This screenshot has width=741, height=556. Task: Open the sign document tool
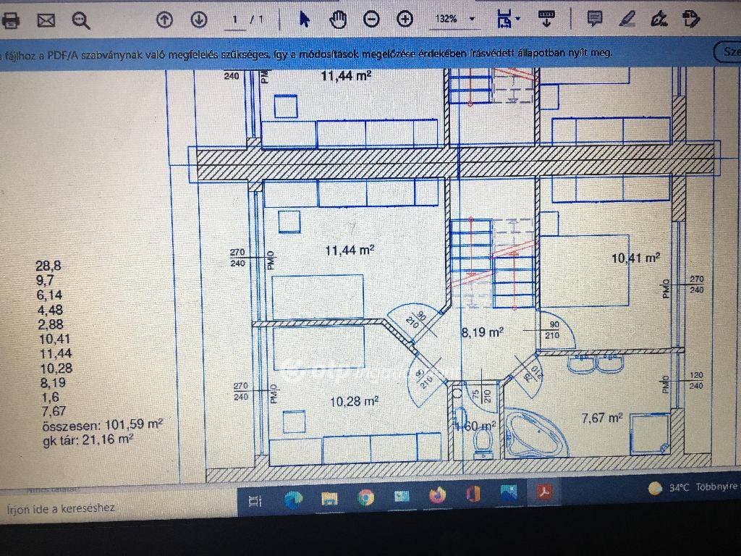[659, 19]
